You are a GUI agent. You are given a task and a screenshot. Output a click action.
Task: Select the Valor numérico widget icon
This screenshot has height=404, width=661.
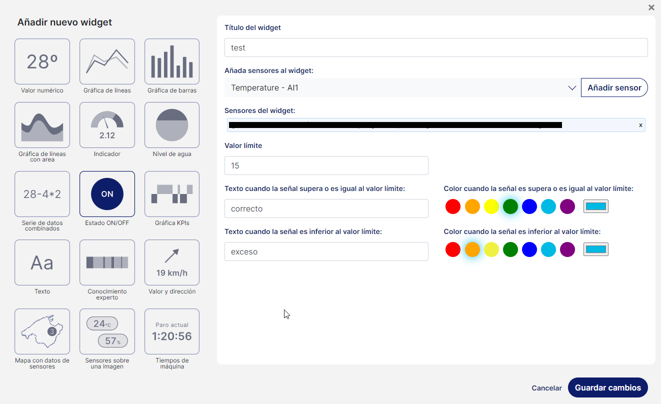pos(42,61)
